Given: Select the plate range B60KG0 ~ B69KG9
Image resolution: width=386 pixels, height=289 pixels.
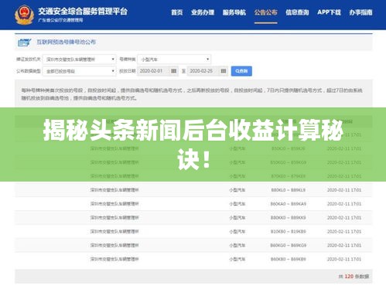Looking at the screenshot, I should point(288,246).
